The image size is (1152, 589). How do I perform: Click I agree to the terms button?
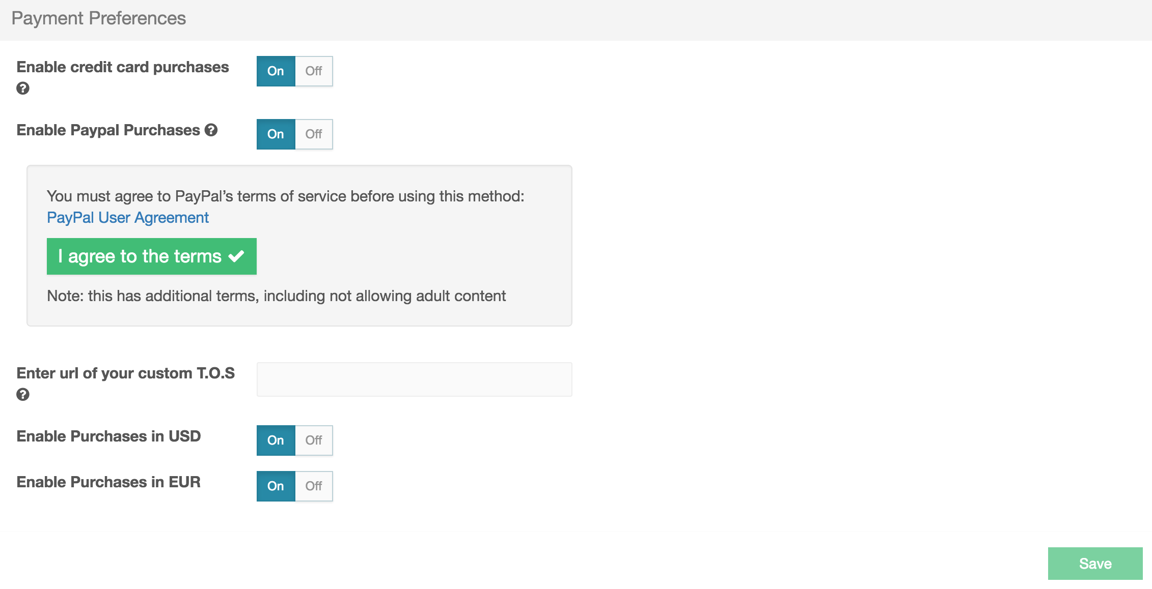pyautogui.click(x=152, y=256)
